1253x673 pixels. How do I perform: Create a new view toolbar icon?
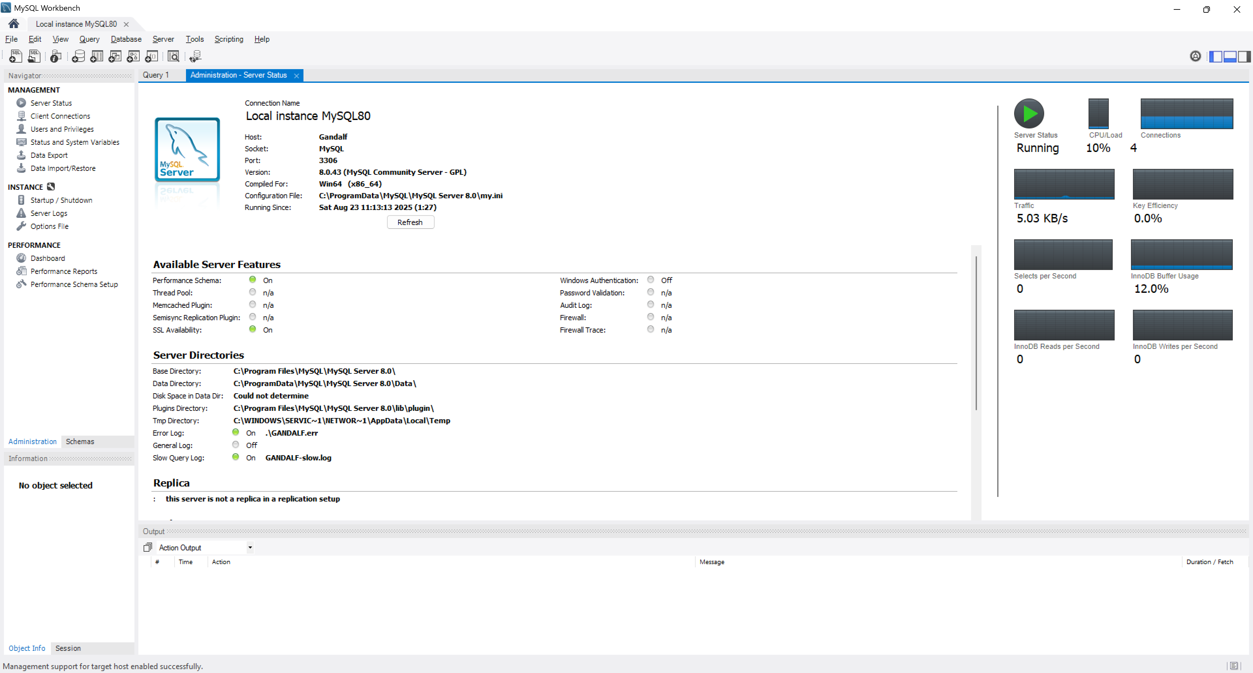(115, 56)
